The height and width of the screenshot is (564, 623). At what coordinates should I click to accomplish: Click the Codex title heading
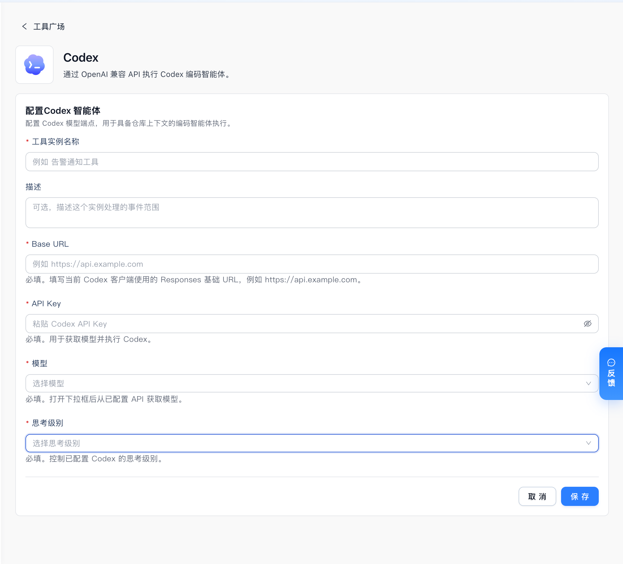point(81,57)
